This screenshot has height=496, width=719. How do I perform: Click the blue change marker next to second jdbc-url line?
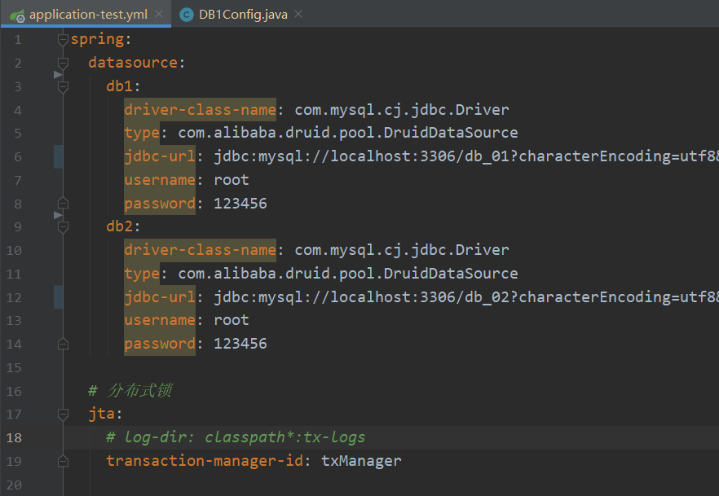tap(56, 296)
